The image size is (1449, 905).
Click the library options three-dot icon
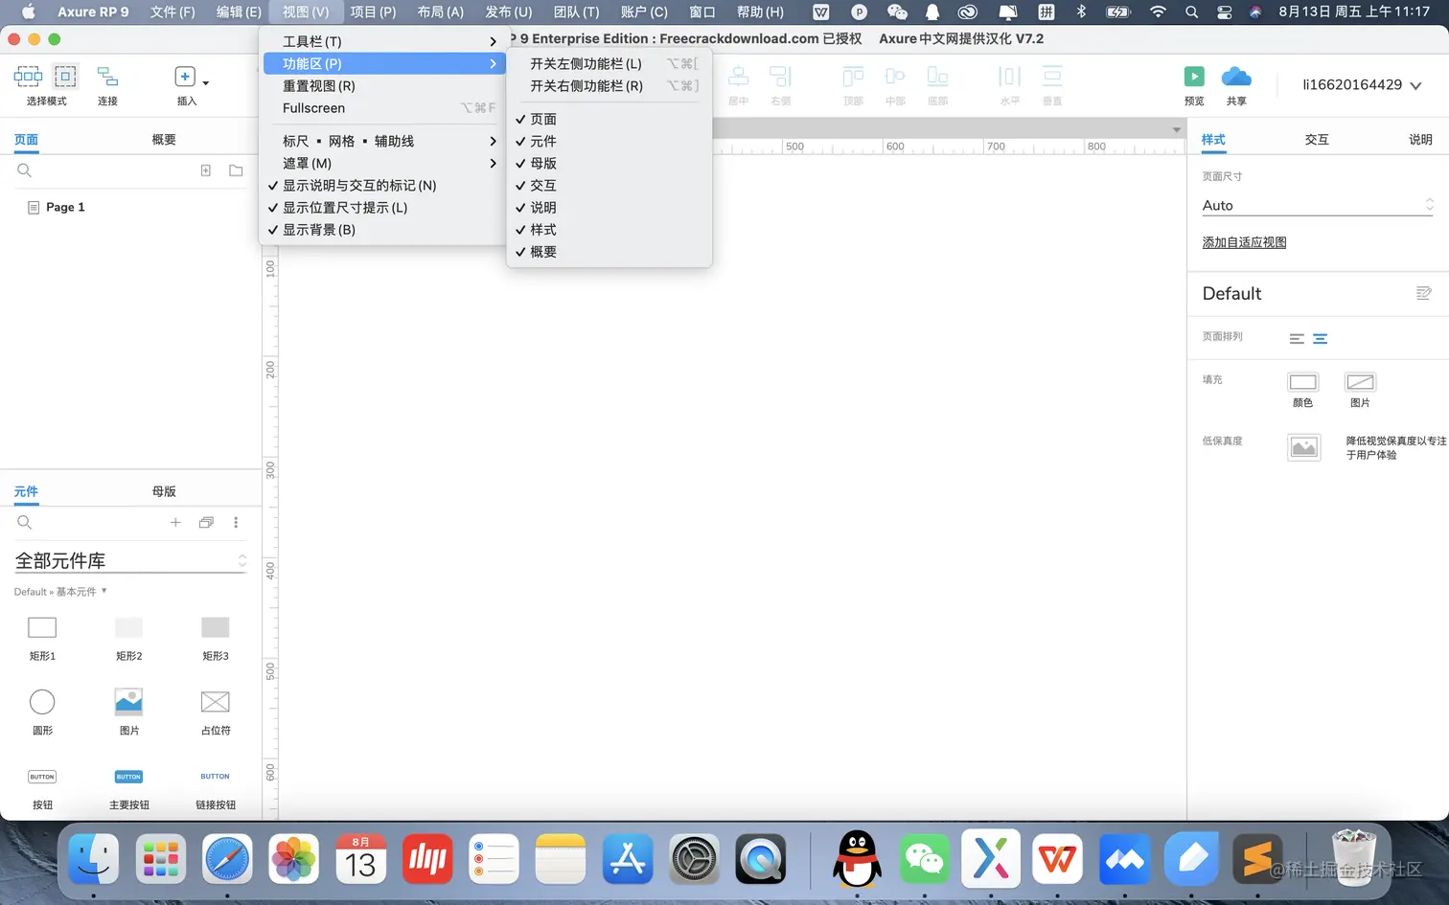pos(236,523)
